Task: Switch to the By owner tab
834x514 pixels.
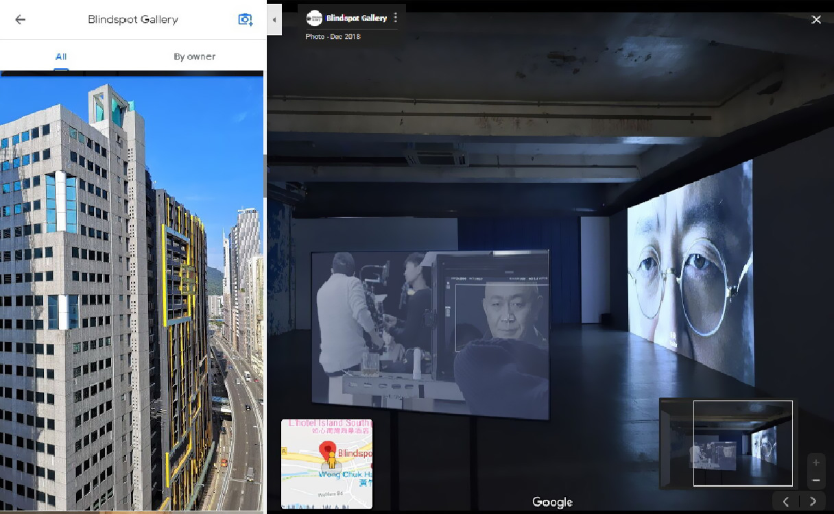Action: (x=195, y=57)
